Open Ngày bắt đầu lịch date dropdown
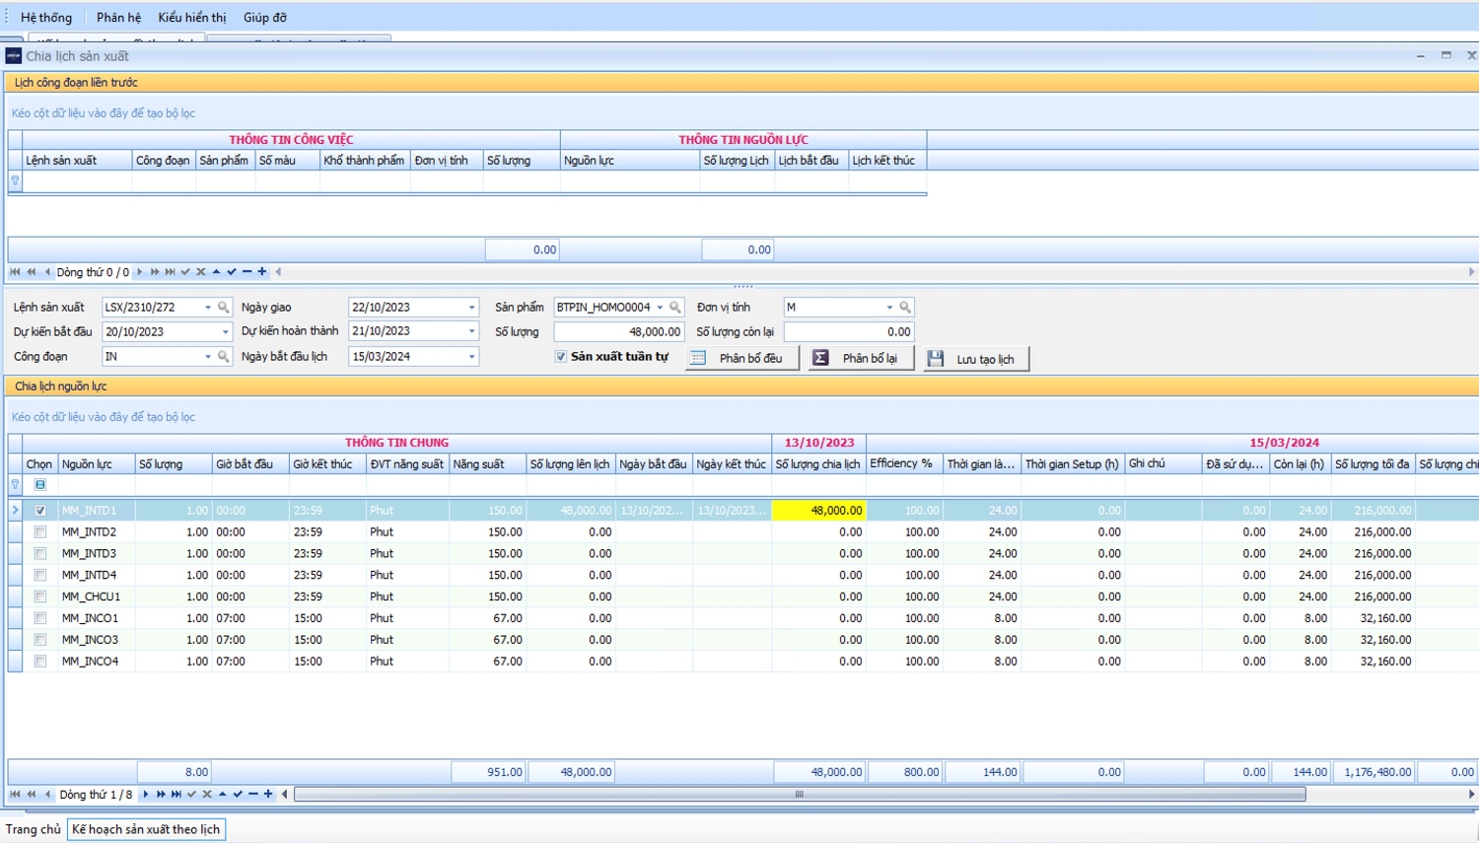This screenshot has height=843, width=1479. 471,357
